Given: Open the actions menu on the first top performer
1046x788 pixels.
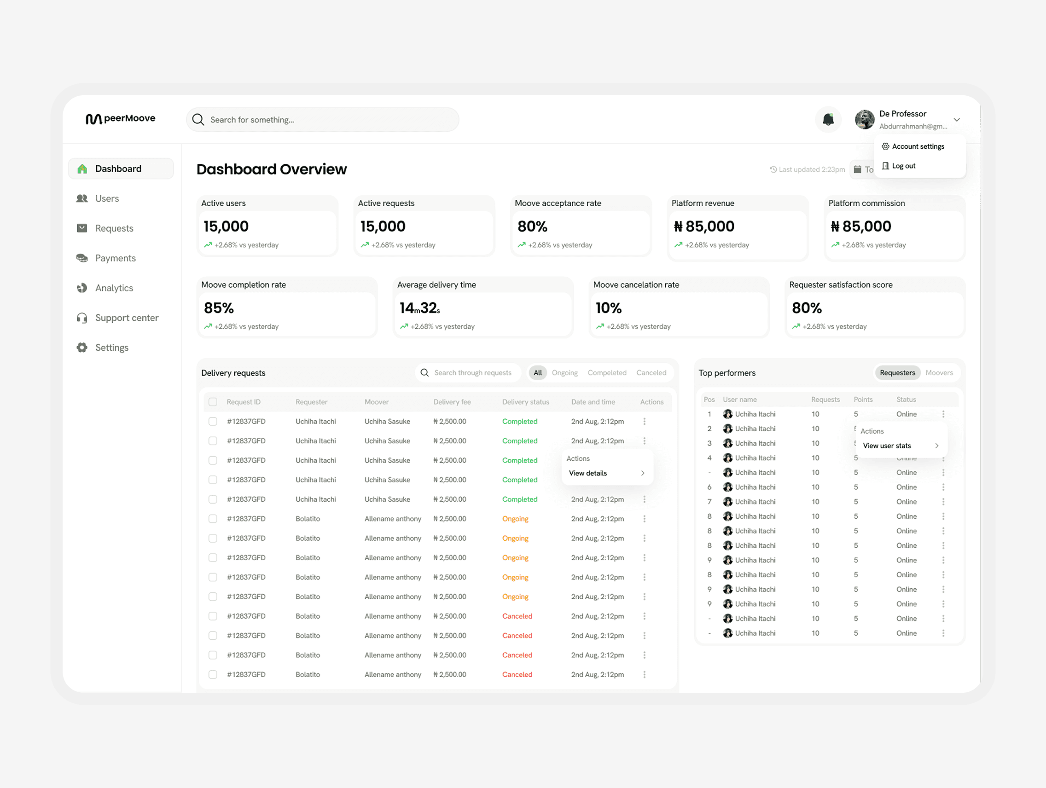Looking at the screenshot, I should tap(944, 414).
